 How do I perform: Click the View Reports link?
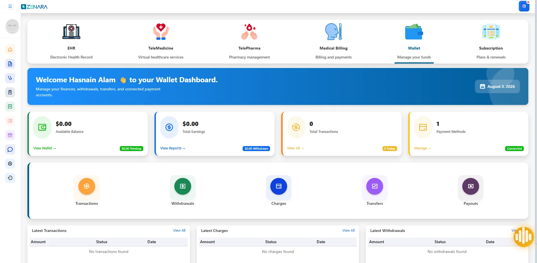tap(173, 148)
